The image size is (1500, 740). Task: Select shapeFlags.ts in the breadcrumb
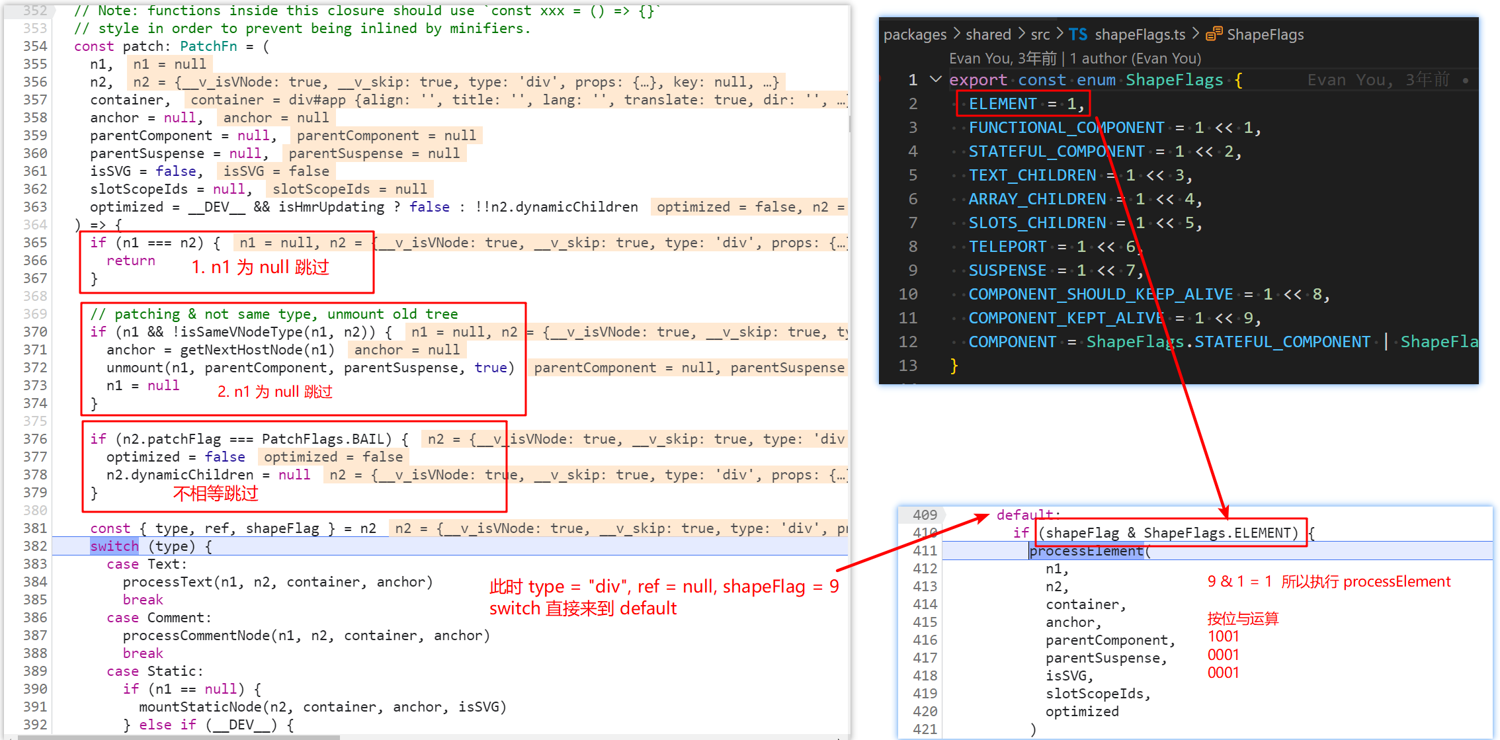[x=1140, y=34]
